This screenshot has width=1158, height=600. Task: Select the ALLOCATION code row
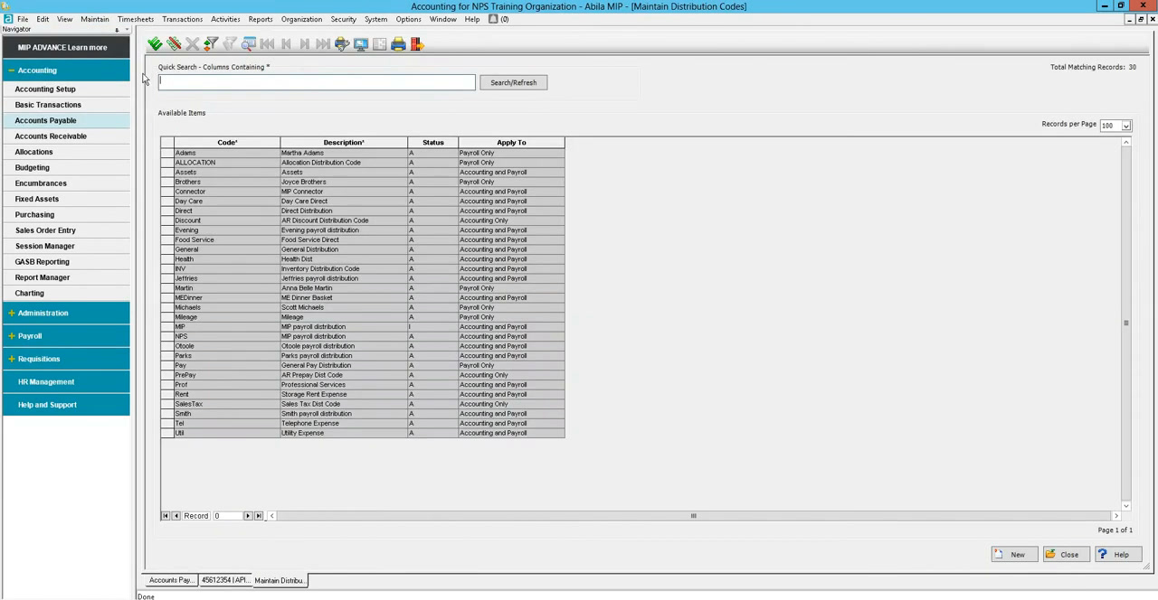coord(227,163)
